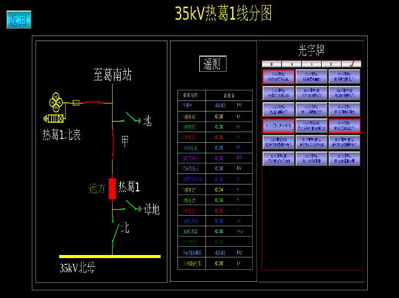Click the cyan 无功功率 0.00 value
This screenshot has height=298, width=399.
(219, 231)
